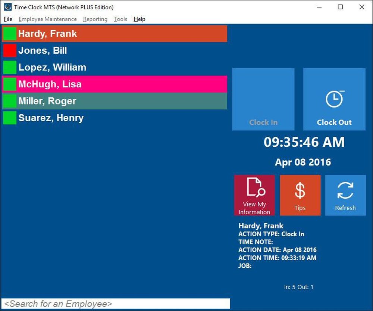Screen dimensions: 373x311
Task: Click the Apr 08 2016 date display
Action: [x=303, y=162]
